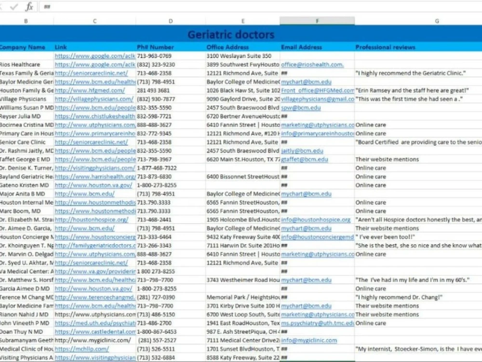Click the jaitly@bcm.edu email link

coord(302,151)
